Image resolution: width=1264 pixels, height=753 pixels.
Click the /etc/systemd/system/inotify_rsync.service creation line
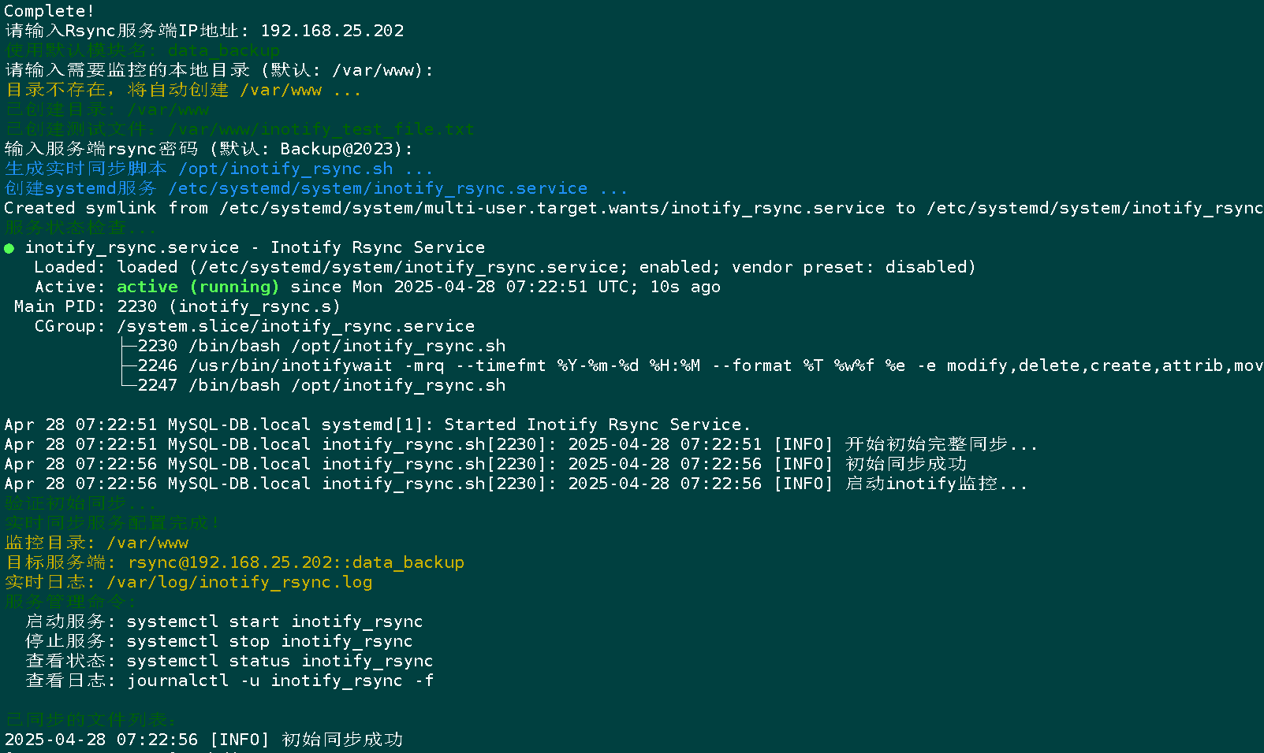(x=316, y=188)
